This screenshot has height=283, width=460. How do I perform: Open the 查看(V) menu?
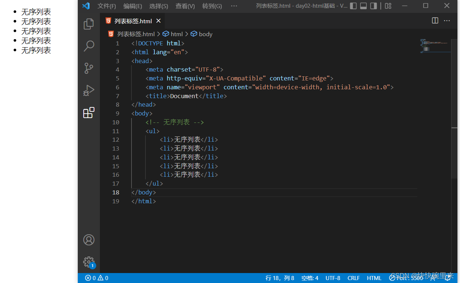tap(185, 6)
